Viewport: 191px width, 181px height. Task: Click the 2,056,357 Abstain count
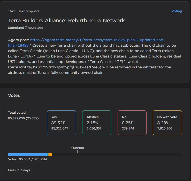(x=94, y=128)
